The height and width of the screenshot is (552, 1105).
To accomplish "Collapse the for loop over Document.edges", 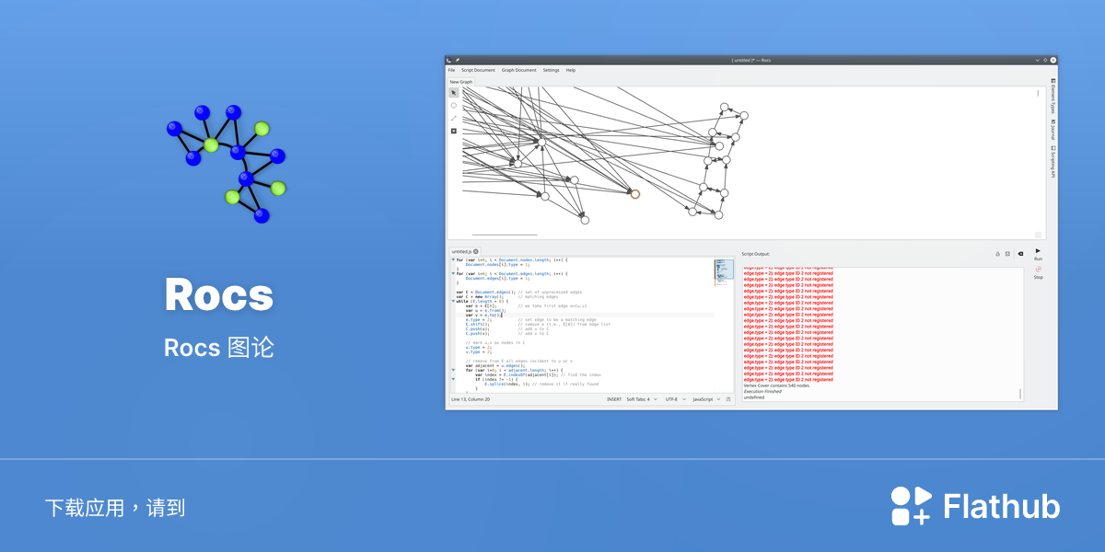I will pos(452,273).
